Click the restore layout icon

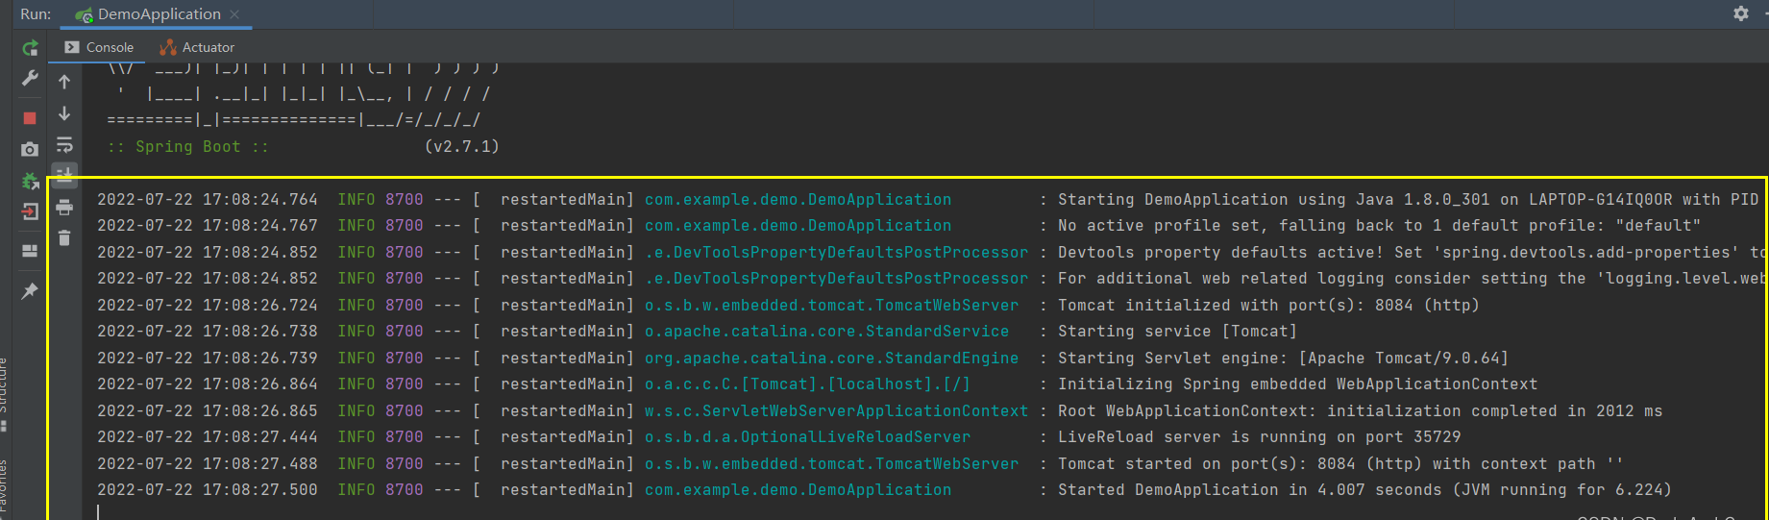[x=30, y=251]
